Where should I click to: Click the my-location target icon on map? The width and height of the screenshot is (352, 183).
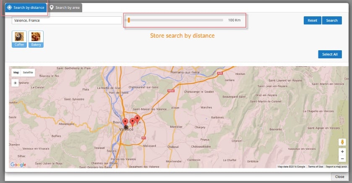tap(15, 83)
